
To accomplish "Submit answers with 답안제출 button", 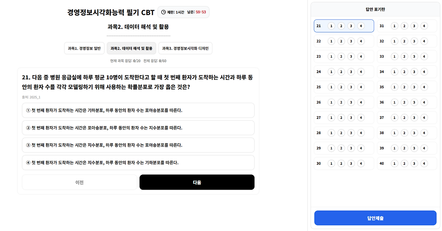I will (375, 218).
